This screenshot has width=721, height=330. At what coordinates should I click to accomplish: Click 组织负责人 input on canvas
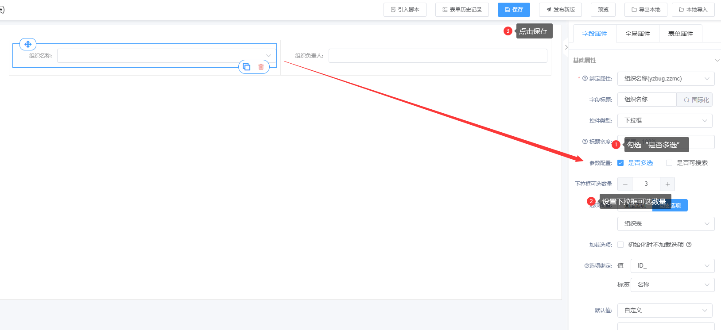tap(438, 56)
